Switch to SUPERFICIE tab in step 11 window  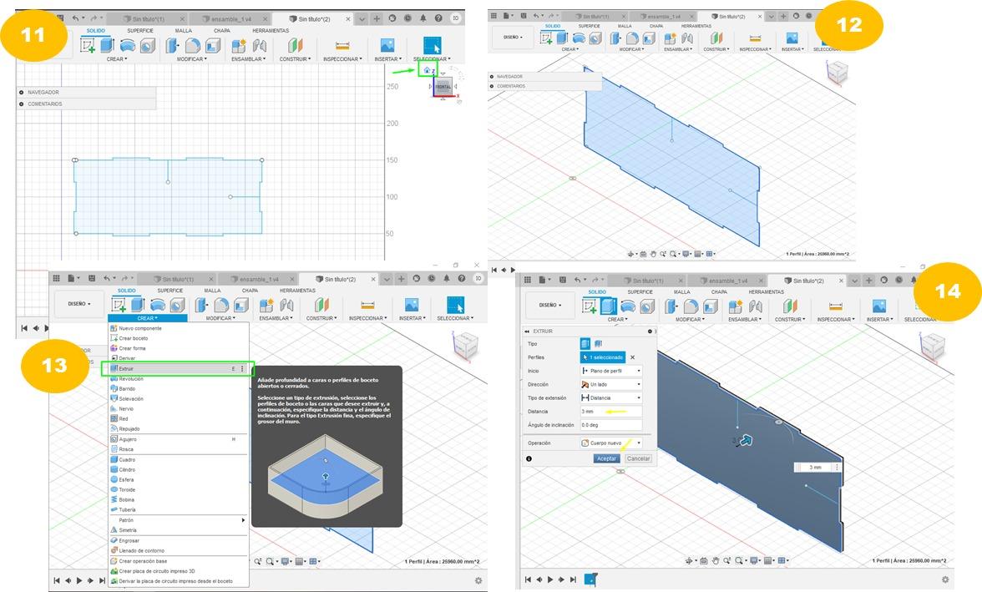140,30
